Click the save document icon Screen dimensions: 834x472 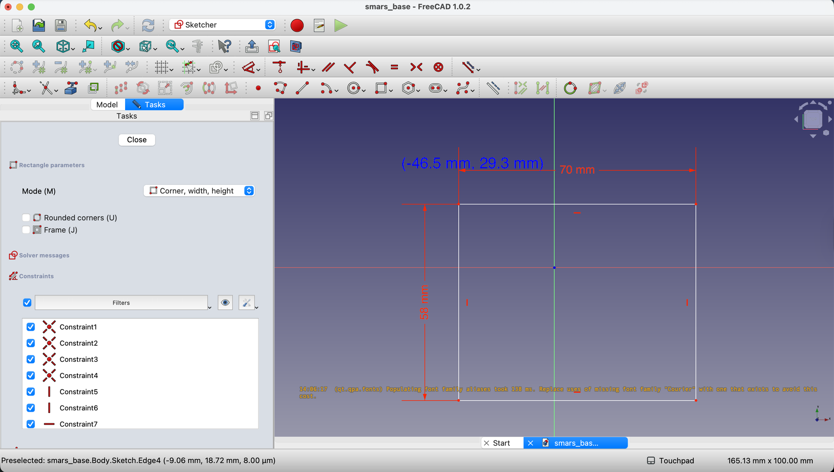tap(61, 26)
